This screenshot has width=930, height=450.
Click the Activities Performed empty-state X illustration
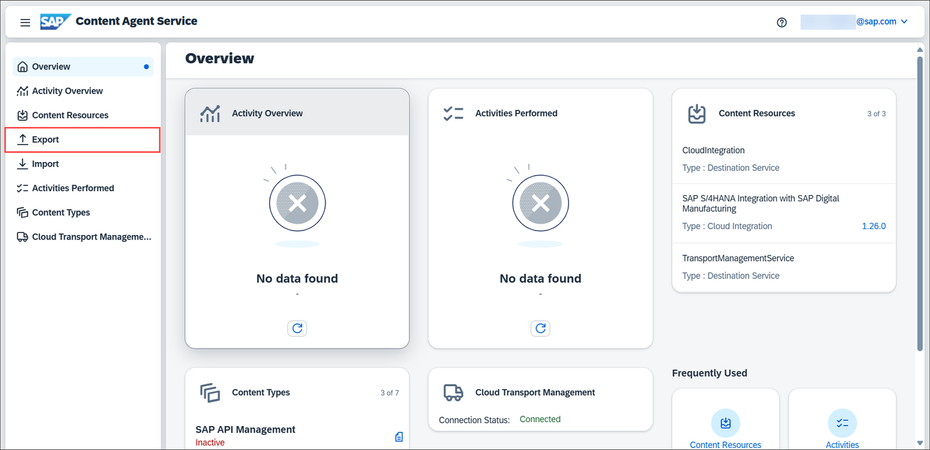pyautogui.click(x=541, y=205)
